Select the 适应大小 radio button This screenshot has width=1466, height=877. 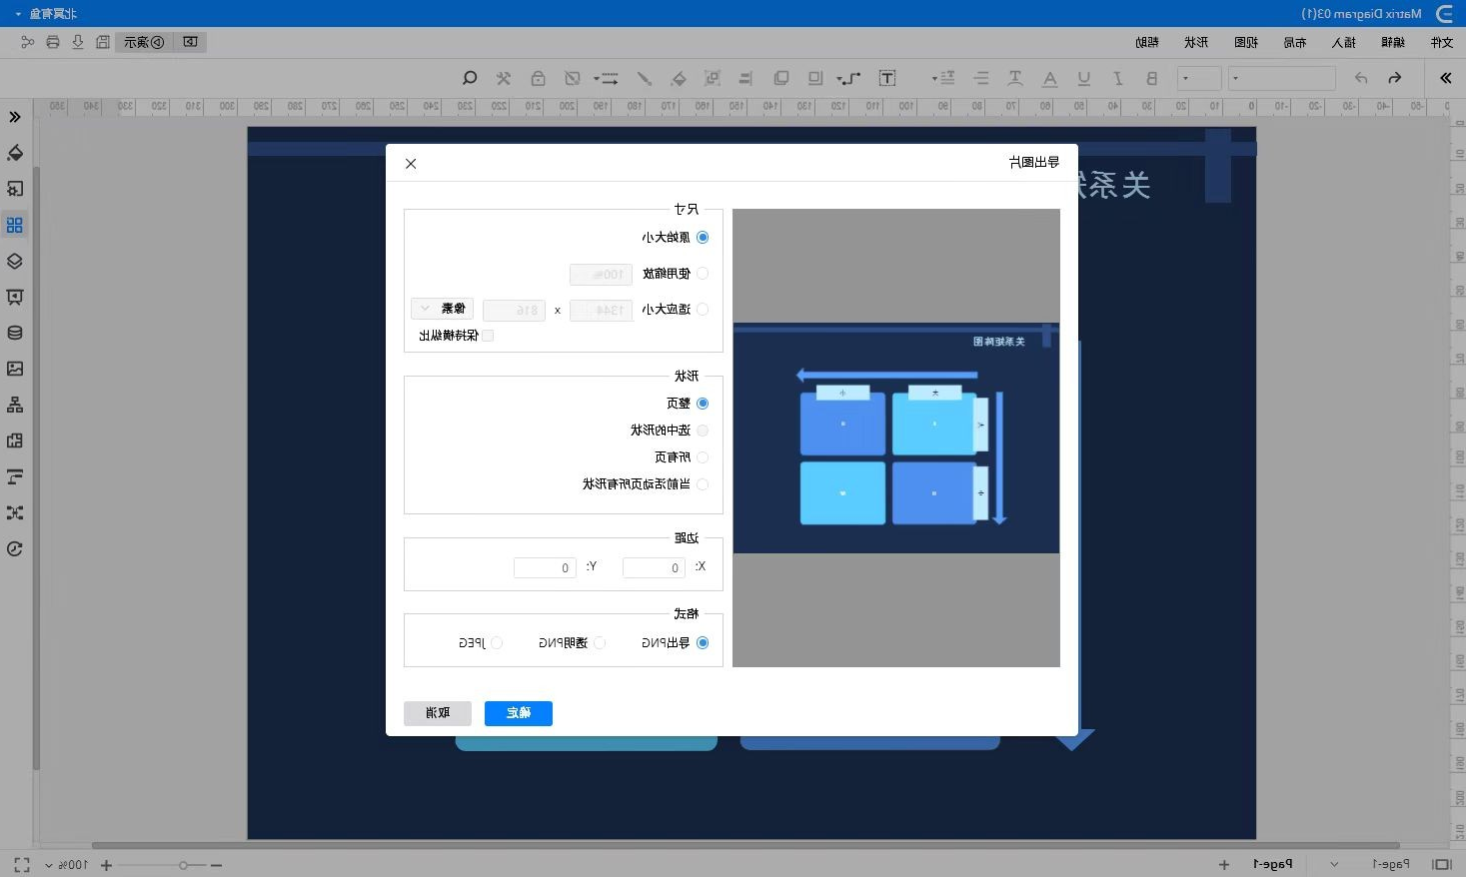point(703,310)
